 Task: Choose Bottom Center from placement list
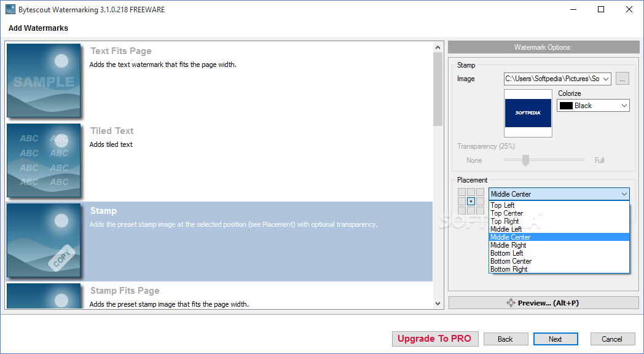click(559, 261)
